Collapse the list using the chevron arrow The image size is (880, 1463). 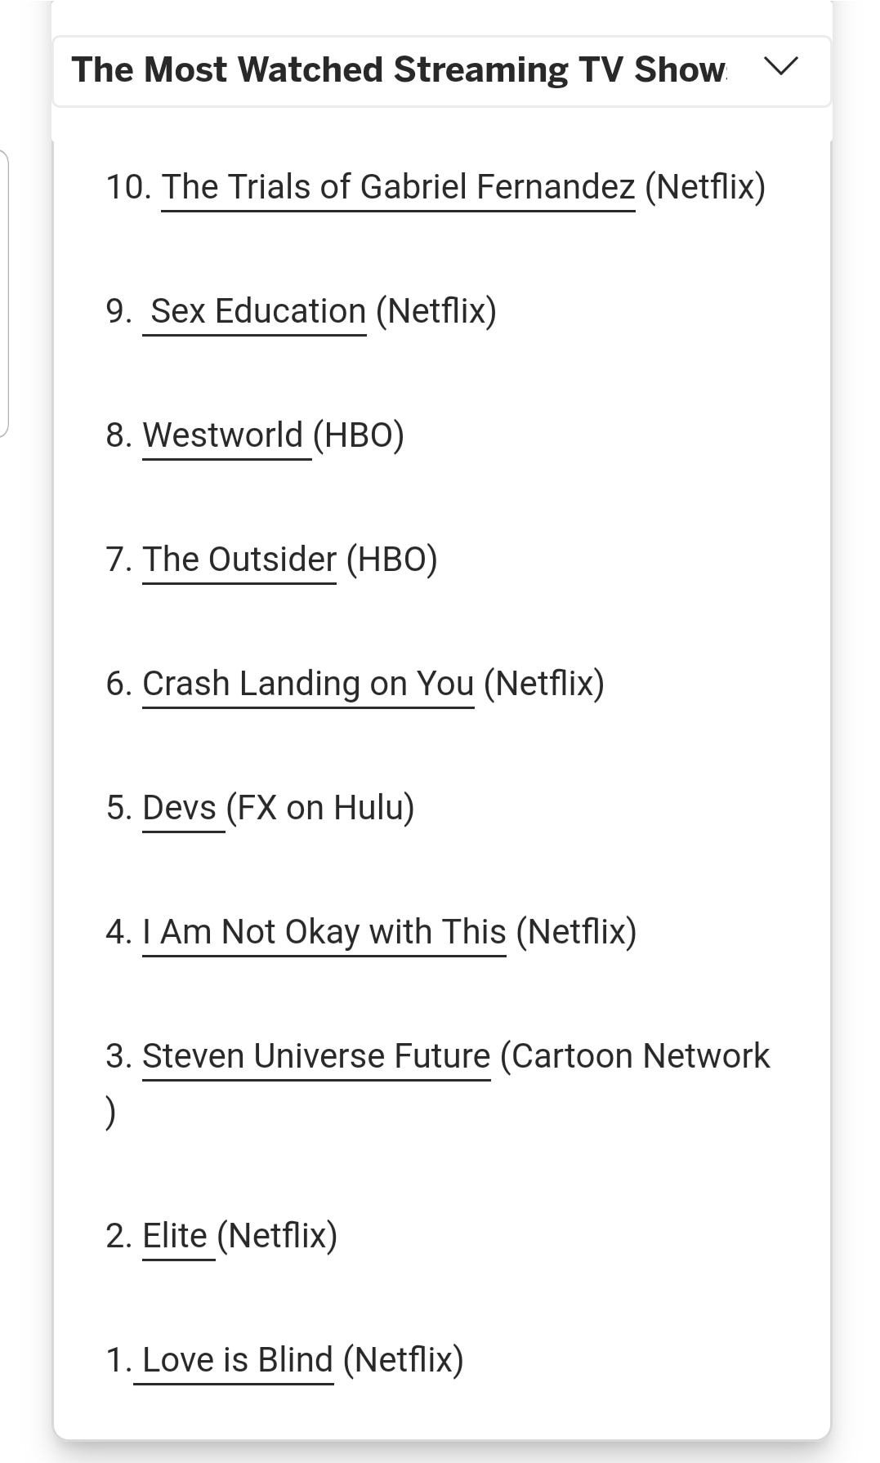click(x=780, y=65)
